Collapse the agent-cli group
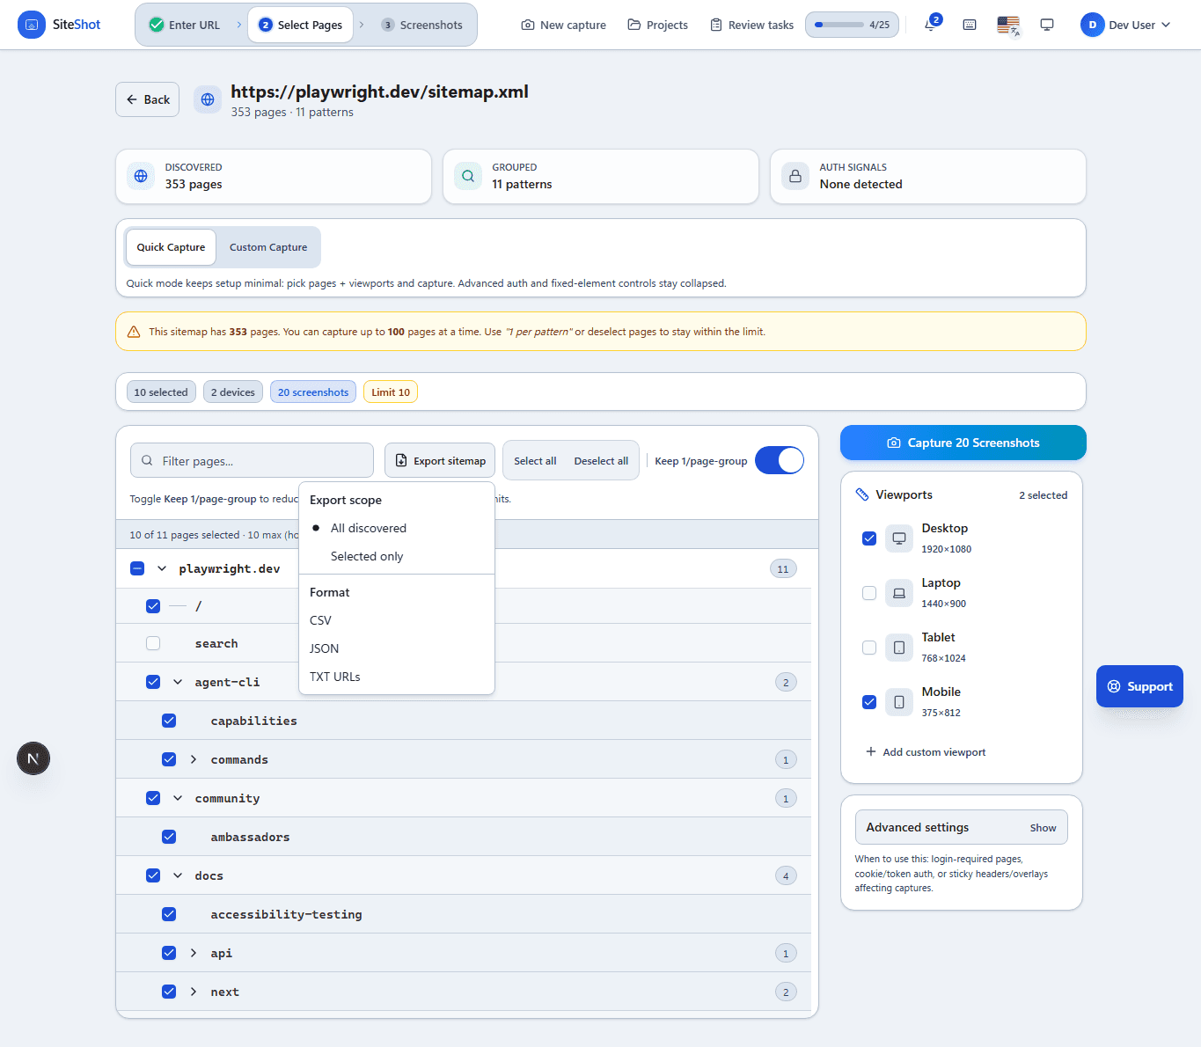This screenshot has height=1047, width=1201. (x=178, y=682)
